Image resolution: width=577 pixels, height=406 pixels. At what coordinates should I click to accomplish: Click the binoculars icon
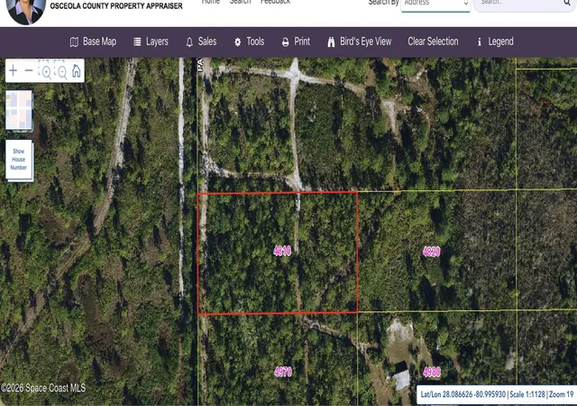point(331,42)
